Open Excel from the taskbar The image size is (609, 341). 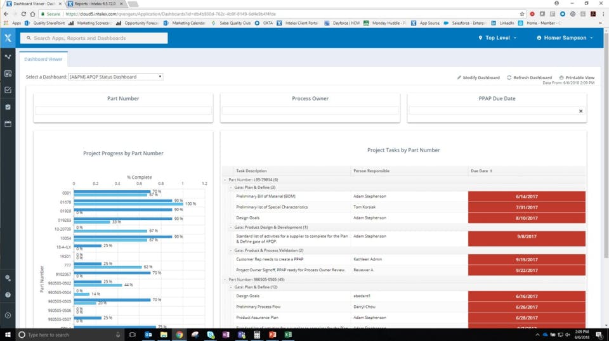(x=288, y=335)
